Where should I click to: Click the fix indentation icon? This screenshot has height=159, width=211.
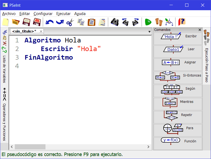[x=102, y=22]
